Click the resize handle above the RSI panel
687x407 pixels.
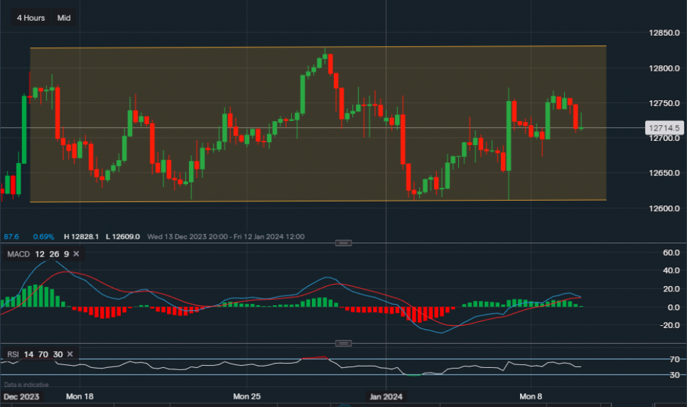click(x=343, y=342)
